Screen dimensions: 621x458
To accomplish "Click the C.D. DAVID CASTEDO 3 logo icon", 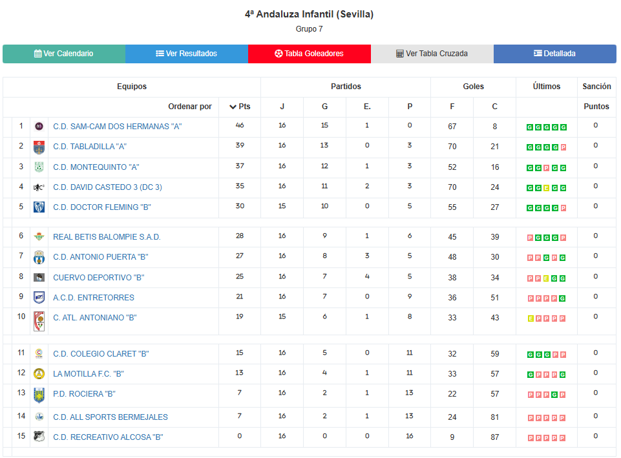I will click(39, 187).
